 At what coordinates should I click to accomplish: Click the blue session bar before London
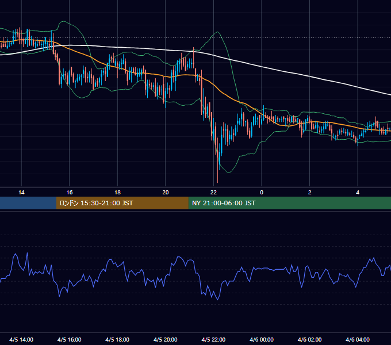[28, 203]
